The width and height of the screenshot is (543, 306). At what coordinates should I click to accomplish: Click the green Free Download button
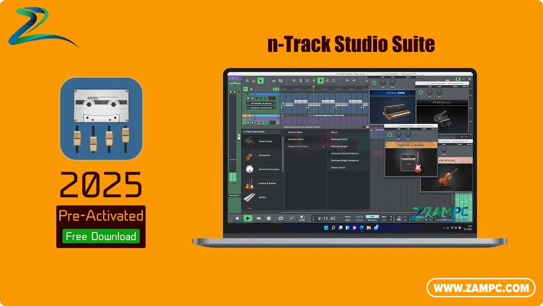point(101,236)
